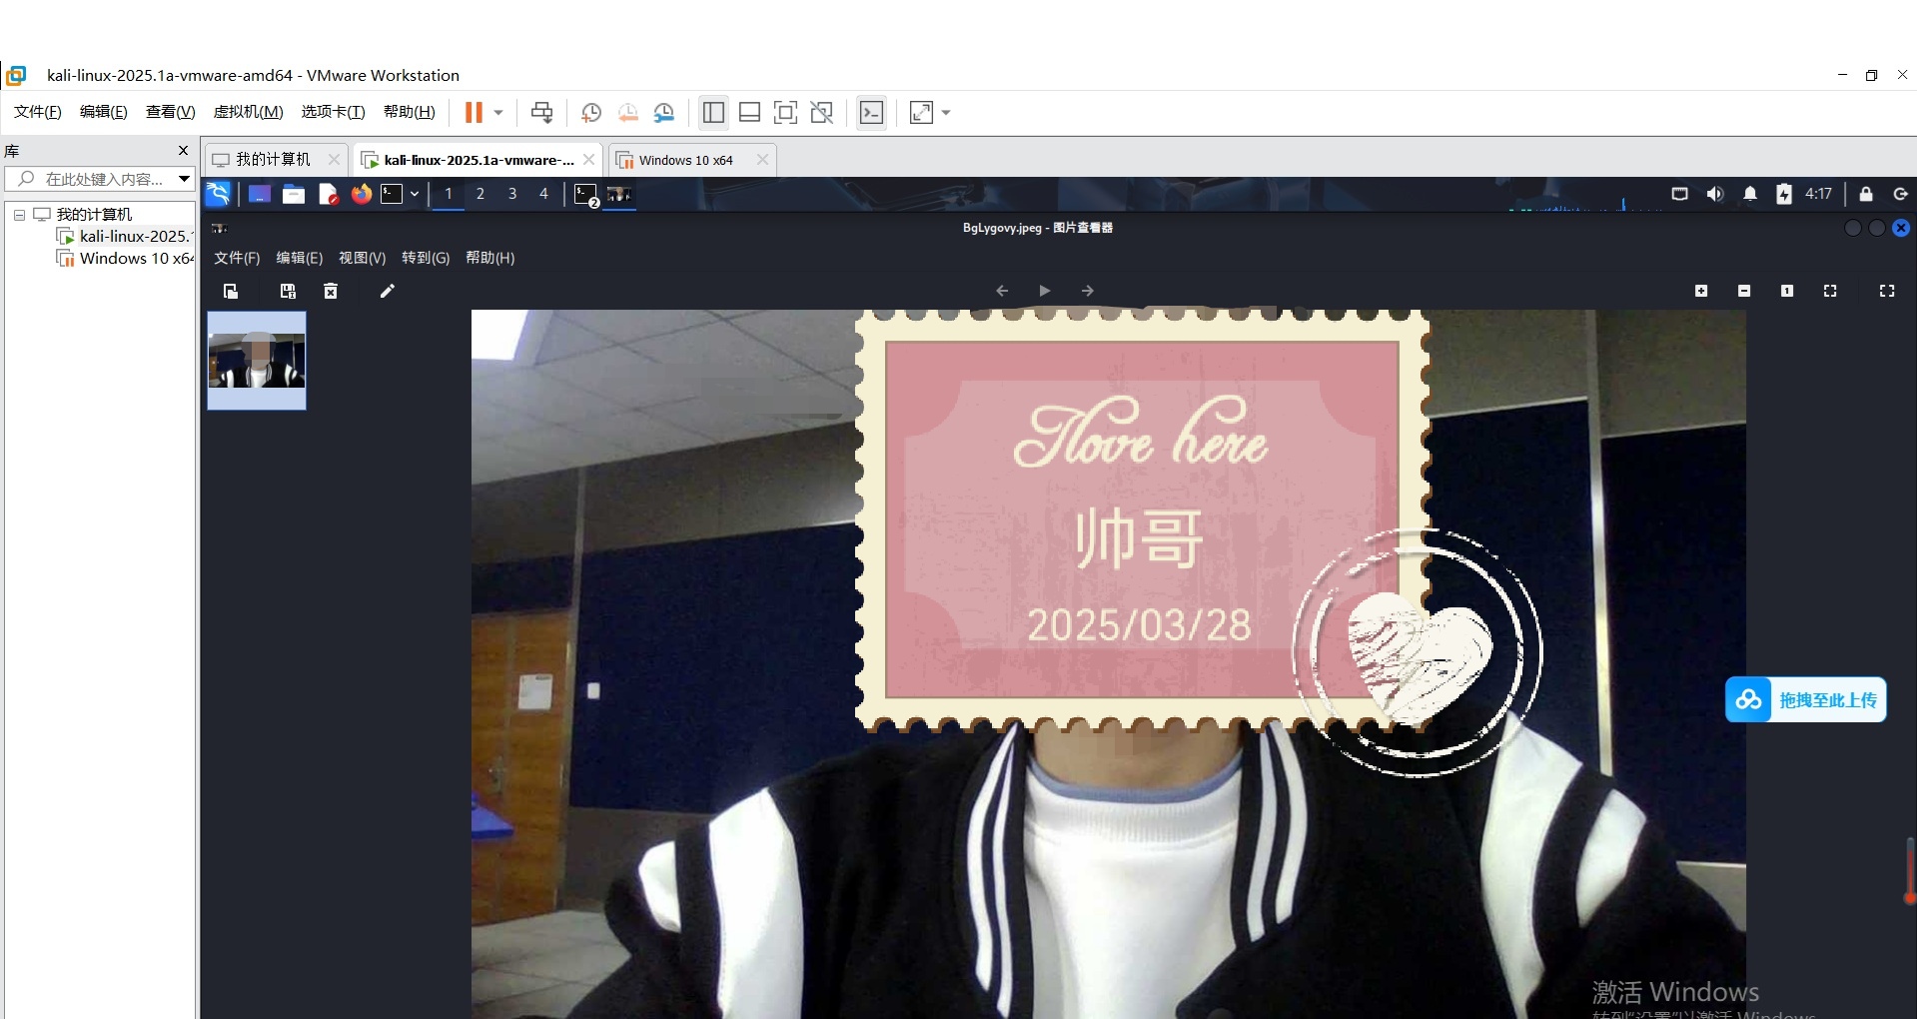This screenshot has width=1917, height=1019.
Task: Toggle the console view icon
Action: coord(871,113)
